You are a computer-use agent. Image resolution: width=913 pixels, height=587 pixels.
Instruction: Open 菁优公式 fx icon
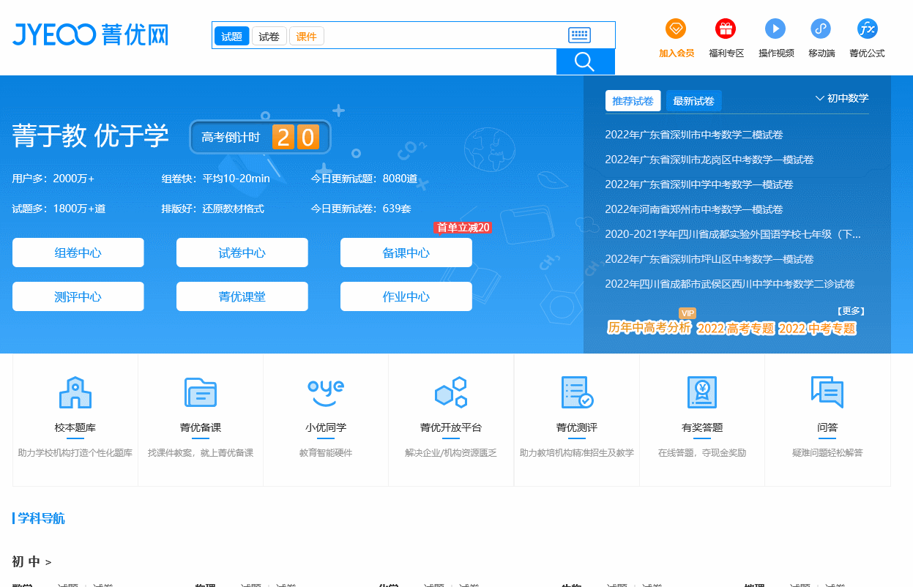point(868,29)
